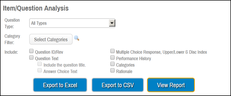The image size is (231, 96).
Task: Click the Question Type label
Action: [x=12, y=23]
